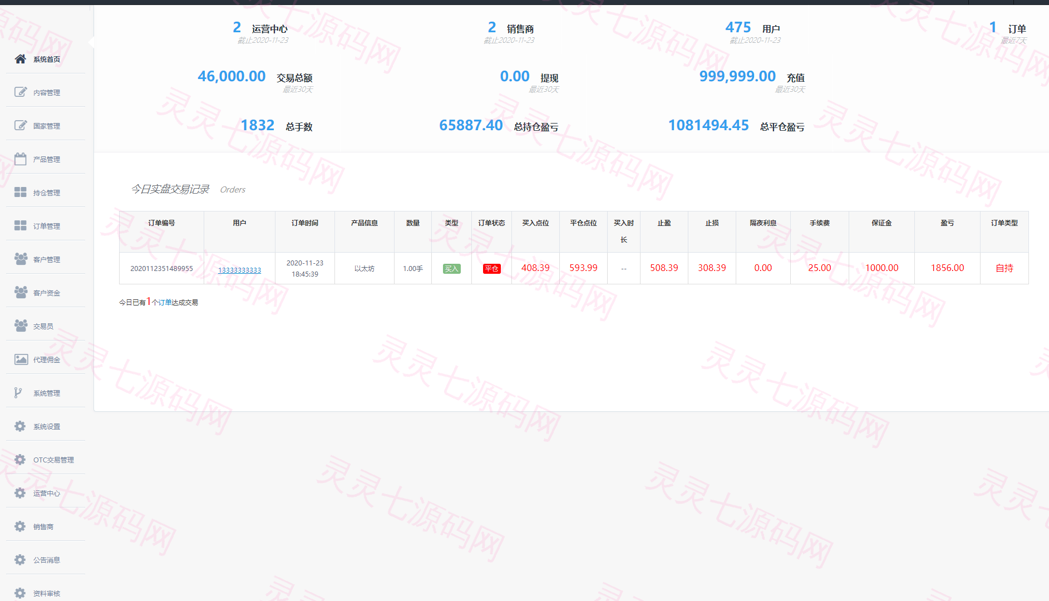This screenshot has width=1049, height=601.
Task: Click order number 2020112351489955
Action: click(x=161, y=268)
